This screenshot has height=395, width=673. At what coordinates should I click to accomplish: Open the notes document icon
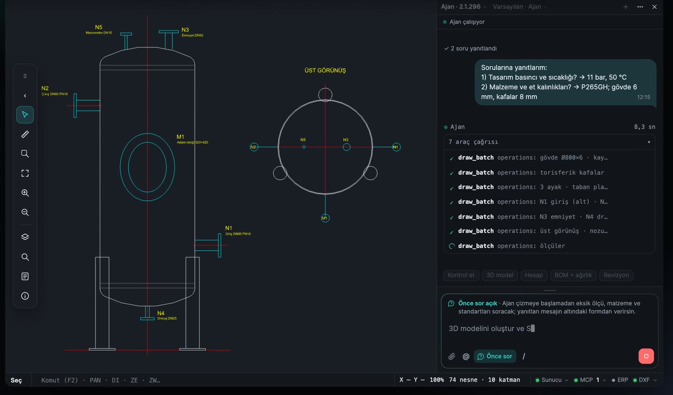point(25,276)
